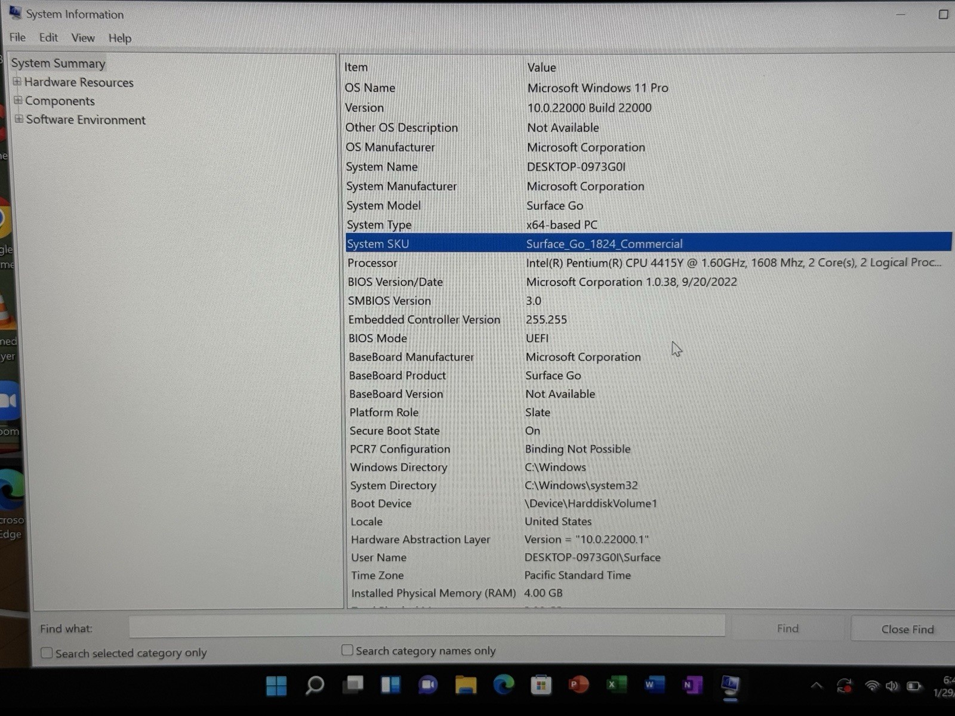Click the System Information taskbar icon

(730, 685)
